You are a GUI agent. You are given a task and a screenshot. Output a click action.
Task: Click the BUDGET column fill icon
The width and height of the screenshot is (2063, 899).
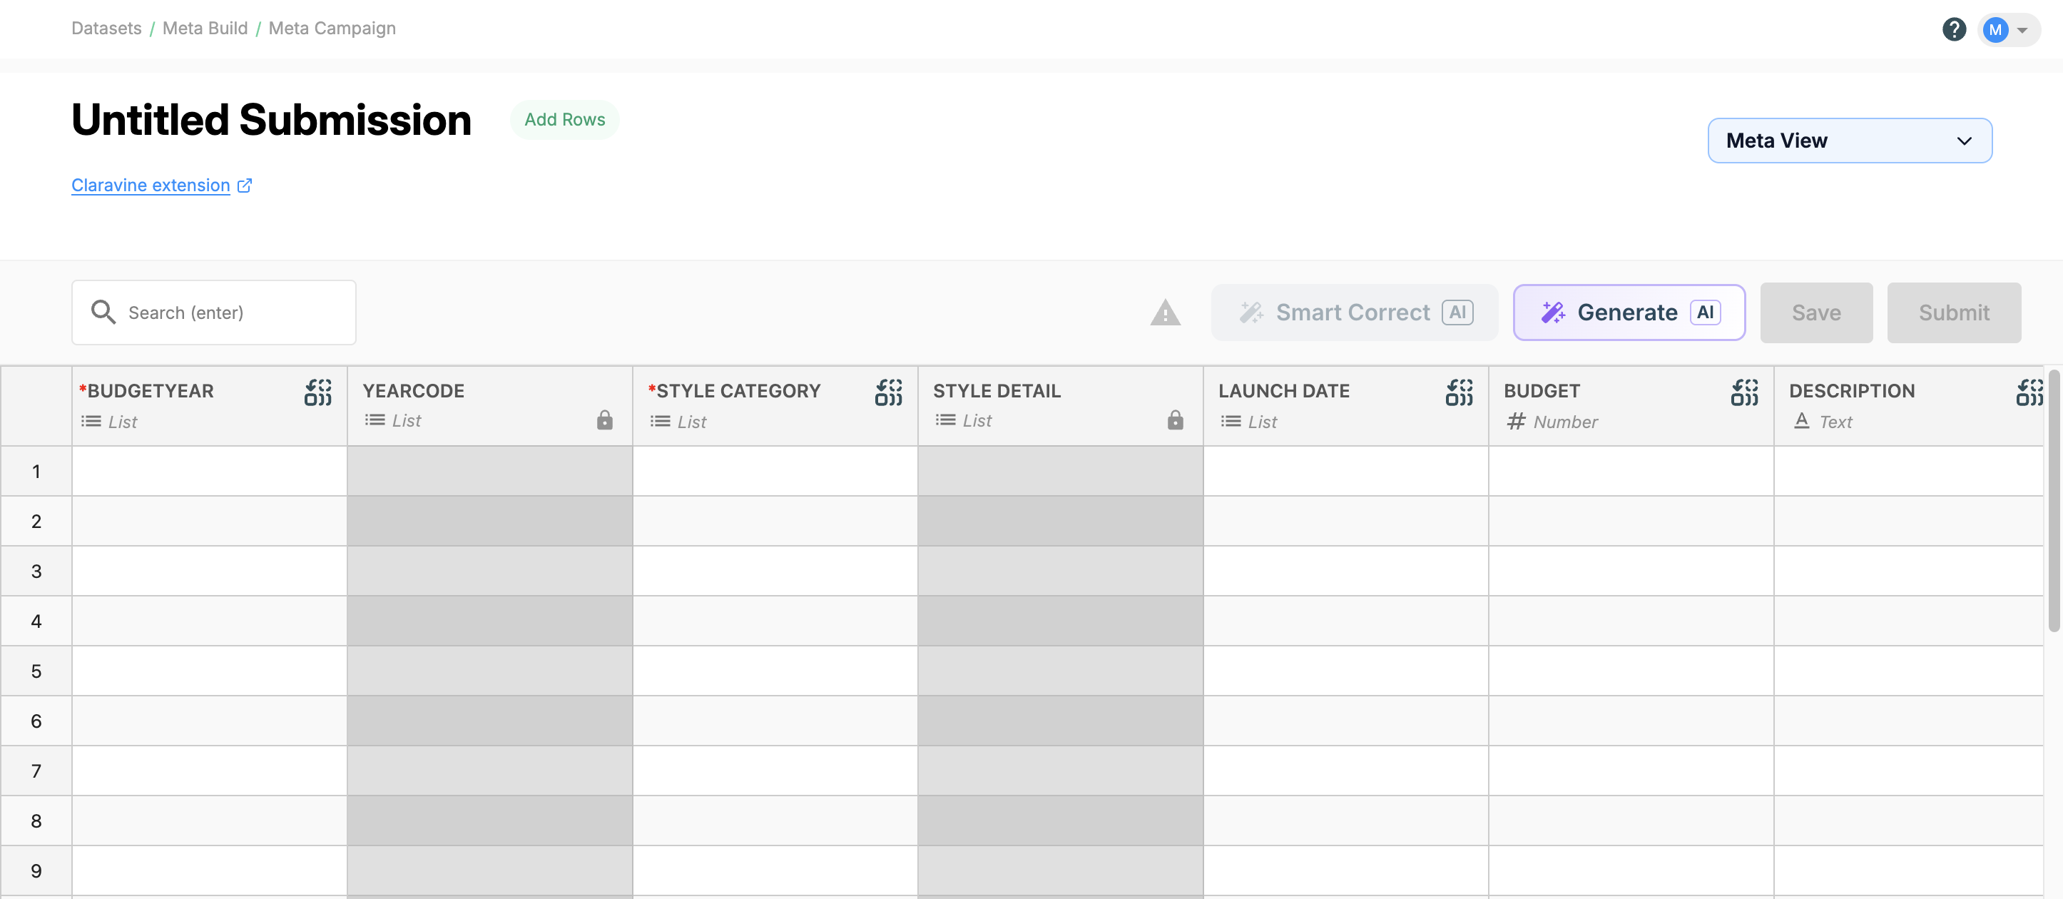tap(1744, 392)
